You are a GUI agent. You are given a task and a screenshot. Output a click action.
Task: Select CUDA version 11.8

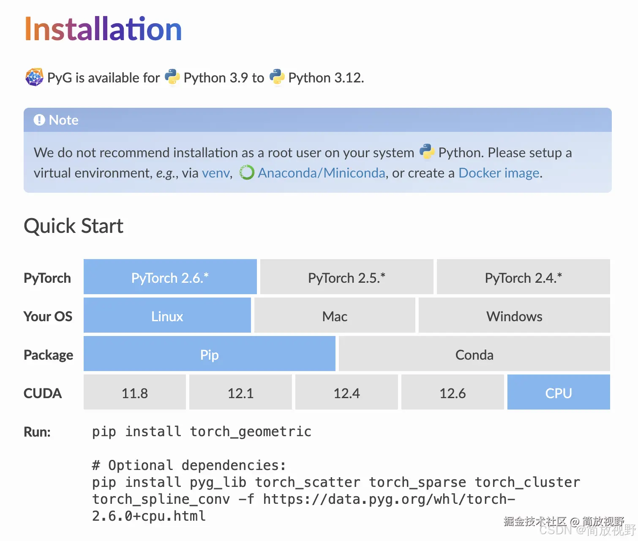click(x=135, y=392)
